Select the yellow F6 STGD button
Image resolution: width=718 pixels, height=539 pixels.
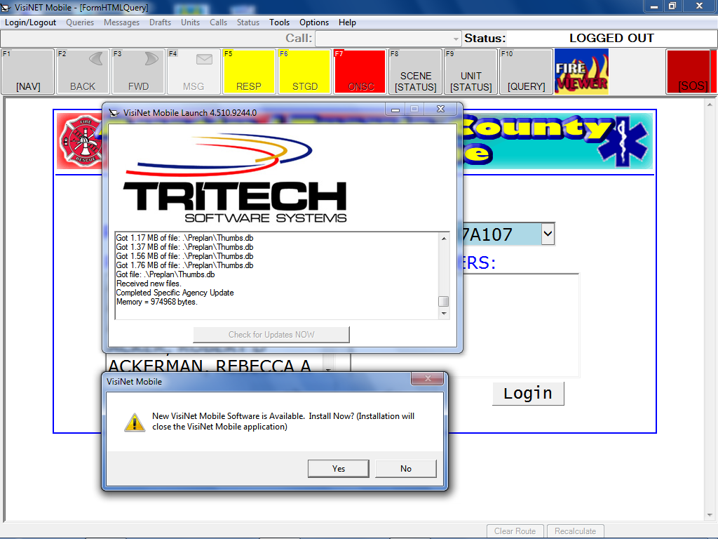(304, 72)
